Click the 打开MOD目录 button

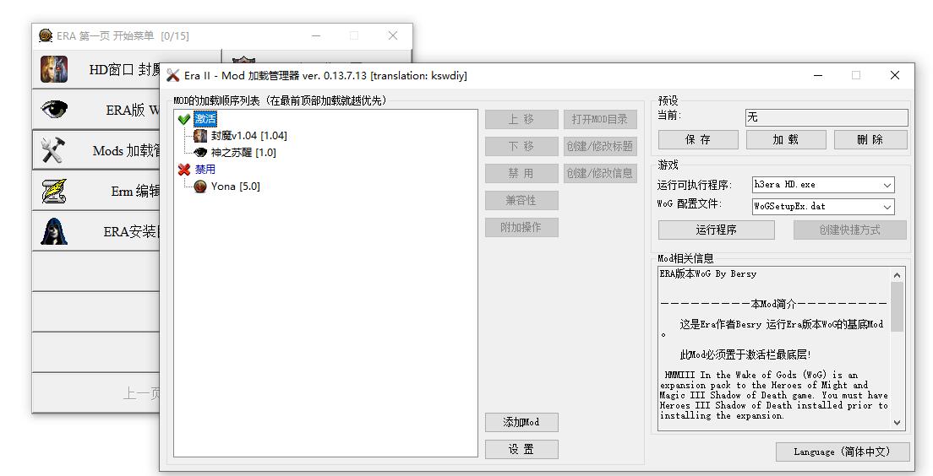(600, 120)
